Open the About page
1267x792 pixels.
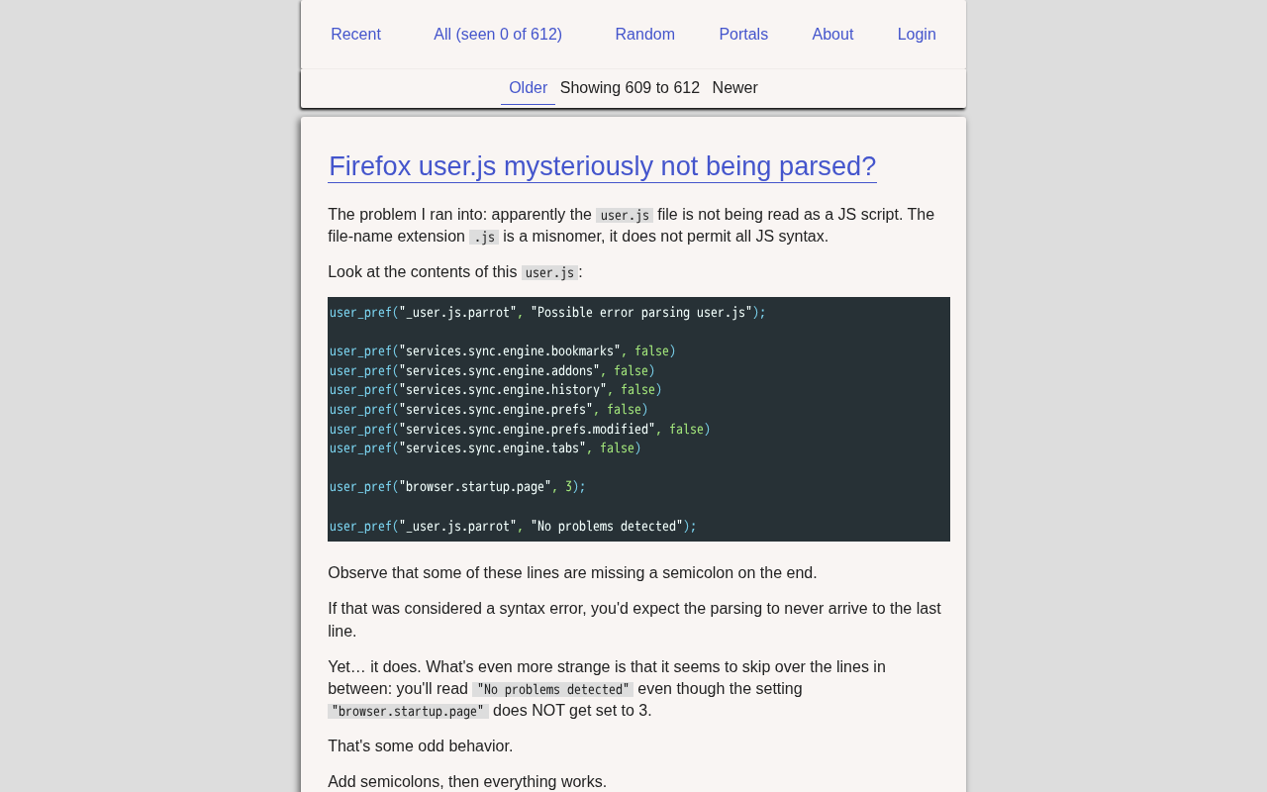[x=832, y=35]
